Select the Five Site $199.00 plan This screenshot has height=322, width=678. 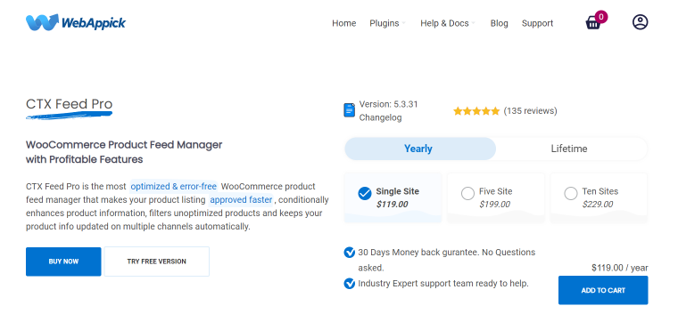coord(496,197)
